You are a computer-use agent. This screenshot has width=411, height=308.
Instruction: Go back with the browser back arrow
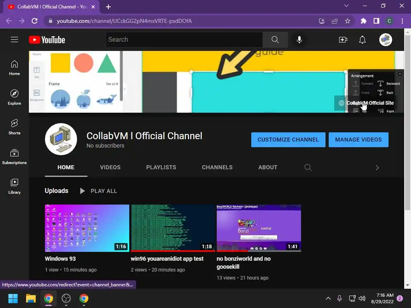point(9,21)
